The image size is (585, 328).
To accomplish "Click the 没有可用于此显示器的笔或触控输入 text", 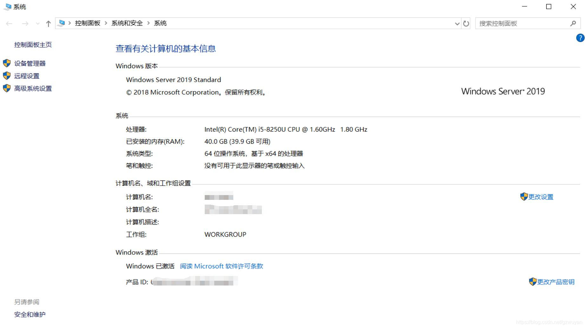I will point(254,166).
